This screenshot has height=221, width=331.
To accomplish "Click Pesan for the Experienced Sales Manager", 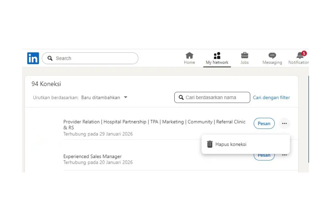I will coord(264,155).
